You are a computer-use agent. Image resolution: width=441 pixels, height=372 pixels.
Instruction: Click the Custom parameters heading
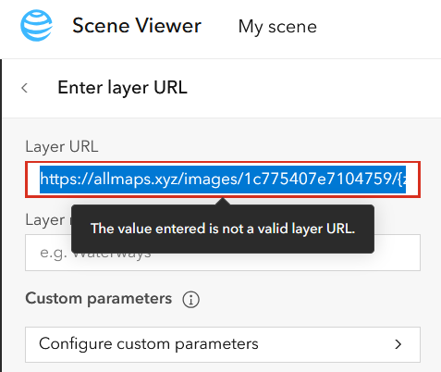coord(99,299)
